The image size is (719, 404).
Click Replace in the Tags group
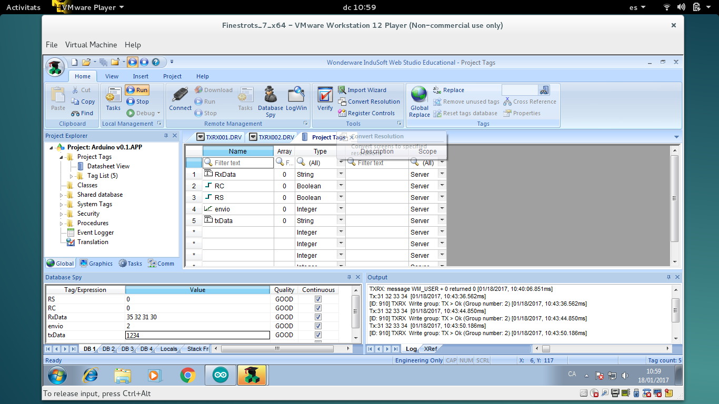(x=448, y=90)
